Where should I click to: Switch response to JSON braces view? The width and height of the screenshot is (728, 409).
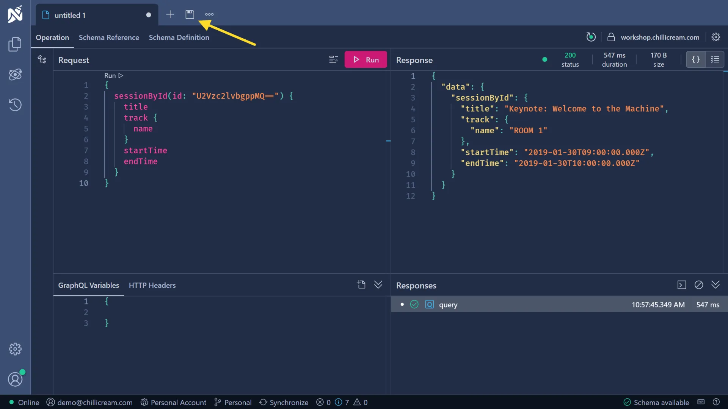[696, 59]
